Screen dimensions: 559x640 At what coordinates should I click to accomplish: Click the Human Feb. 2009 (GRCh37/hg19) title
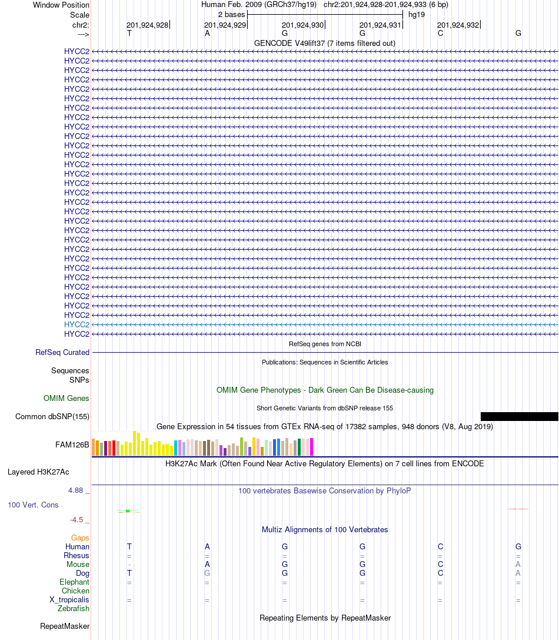259,5
